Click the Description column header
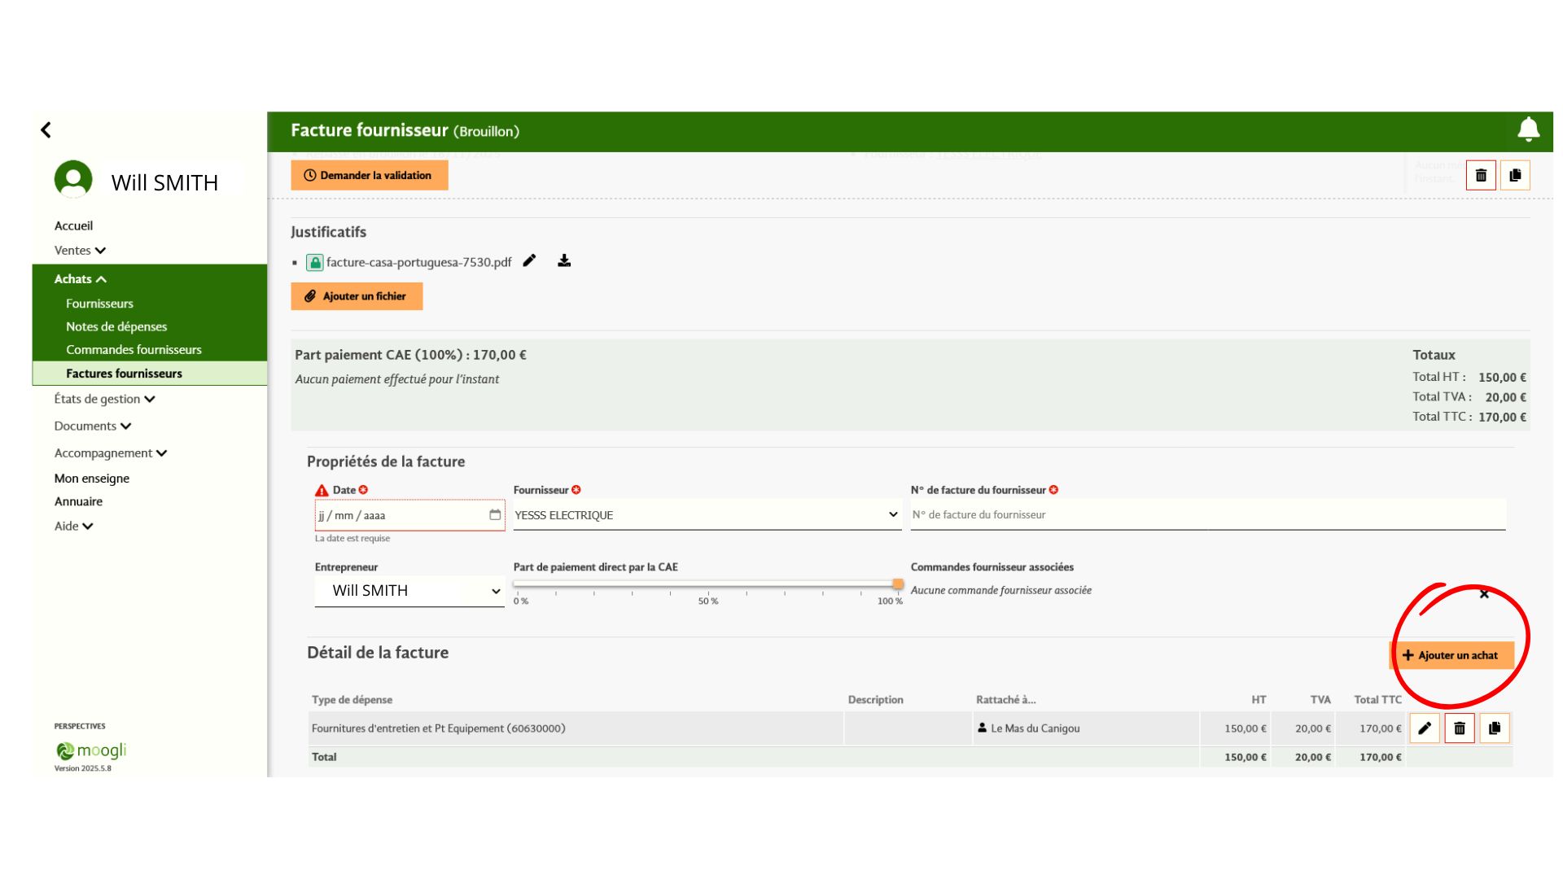This screenshot has height=879, width=1563. 875,700
